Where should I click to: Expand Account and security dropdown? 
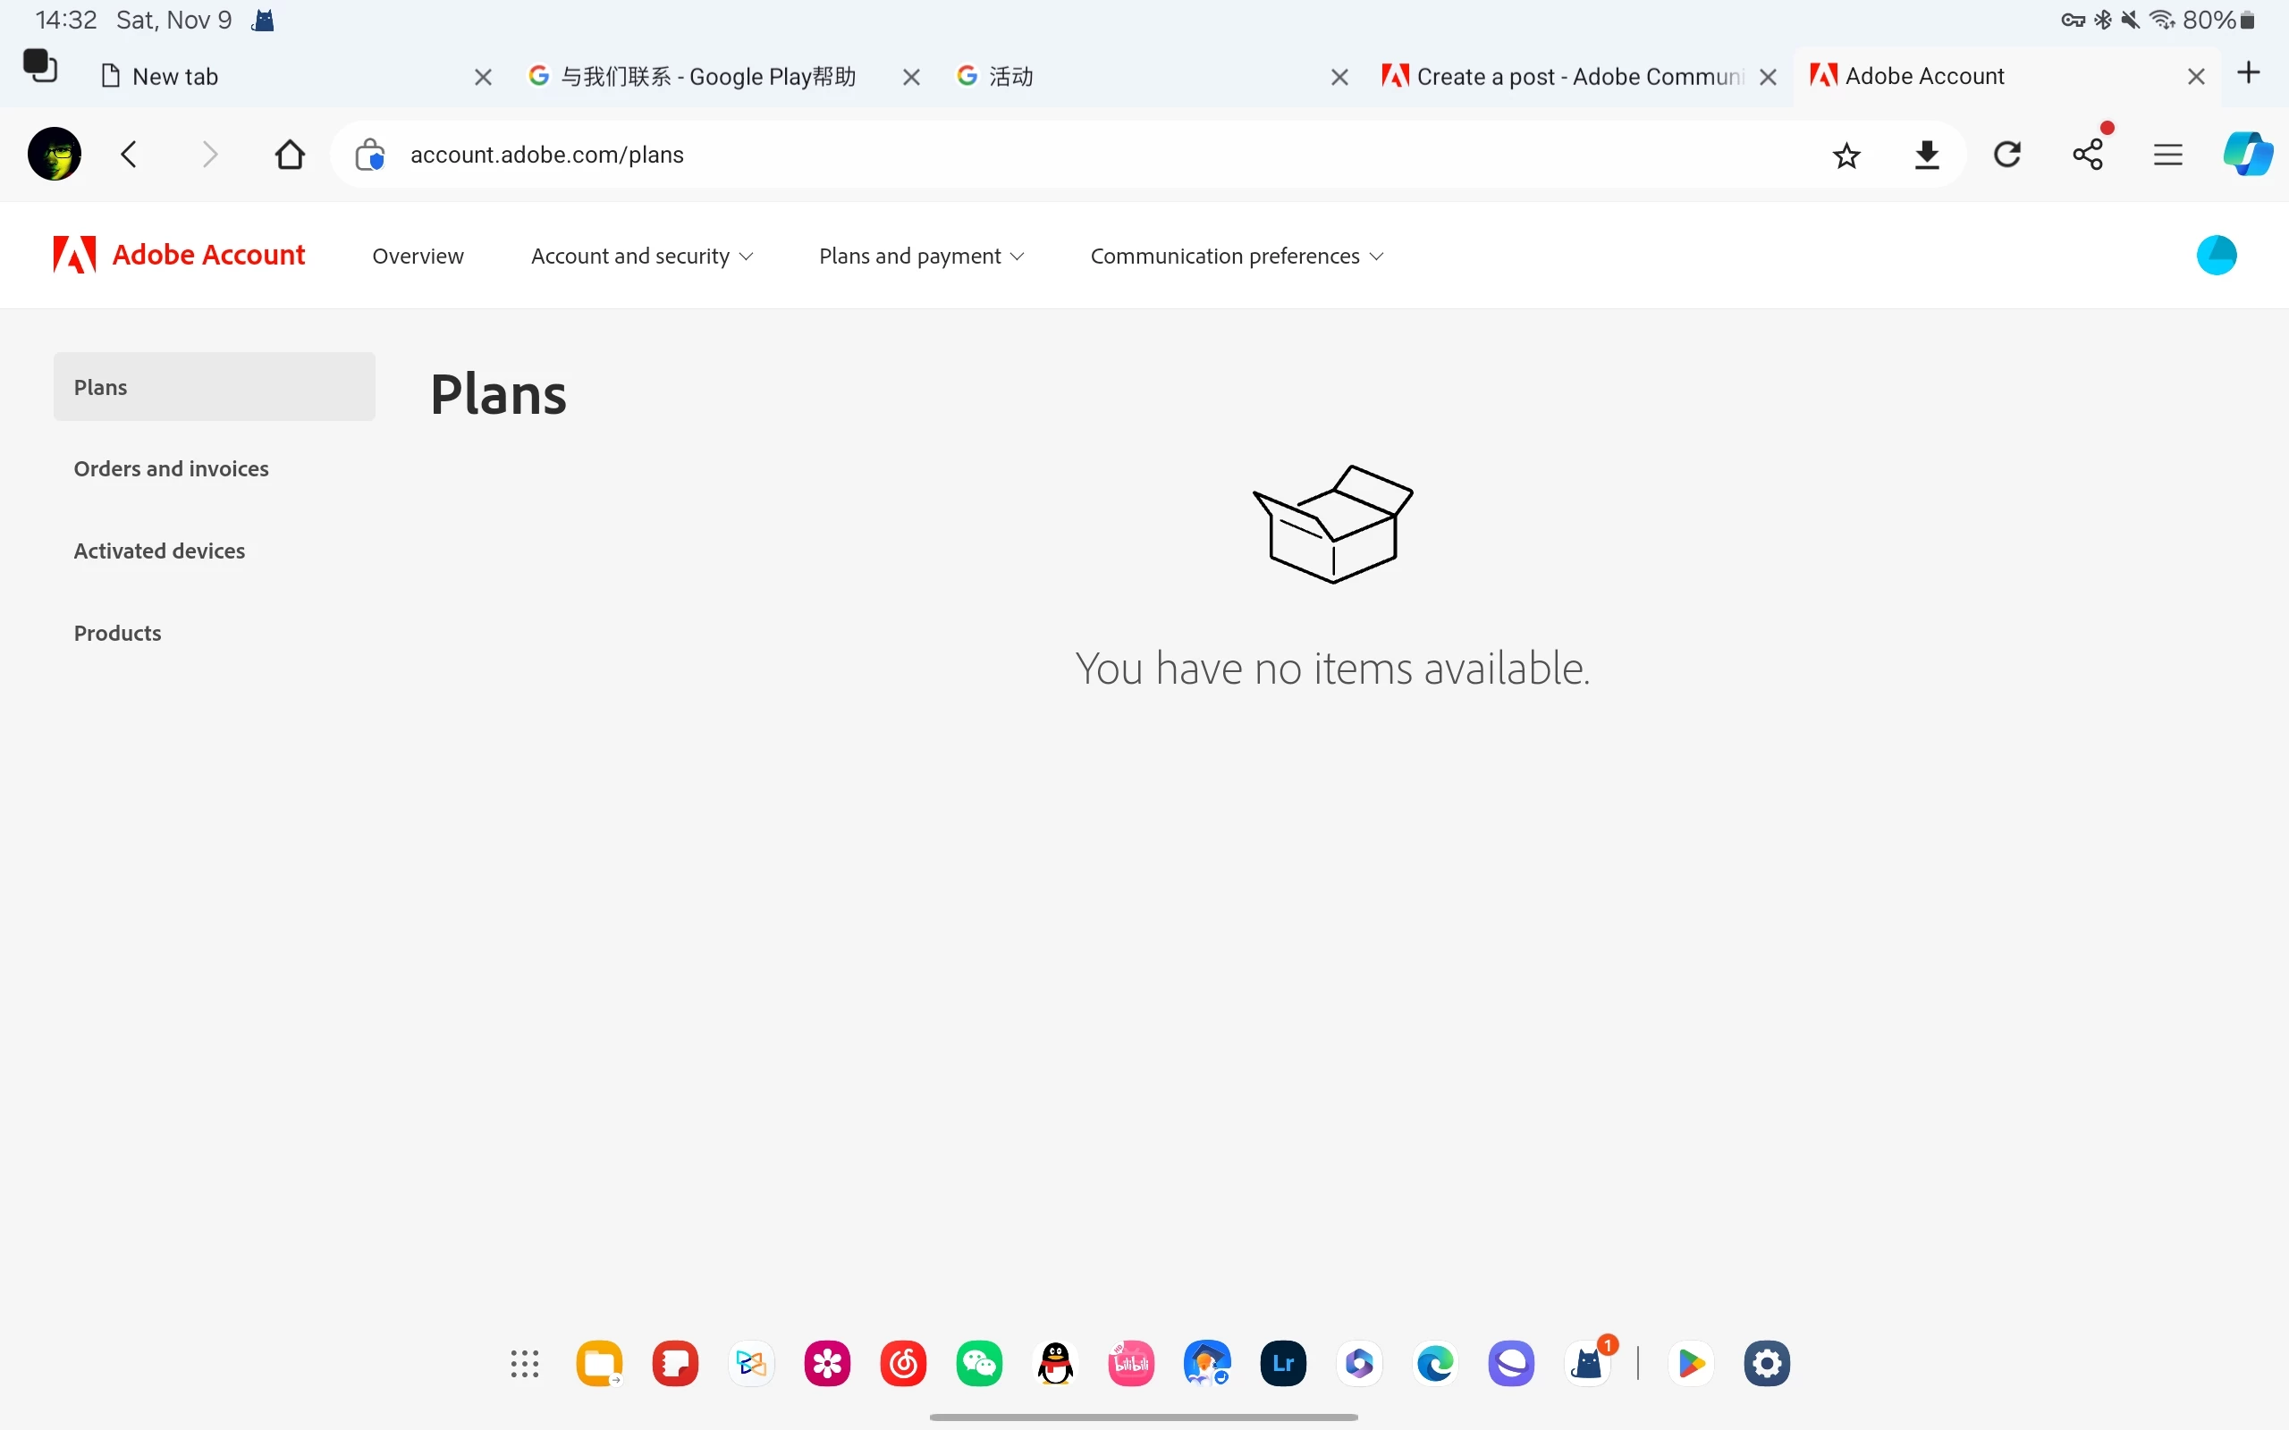[641, 257]
